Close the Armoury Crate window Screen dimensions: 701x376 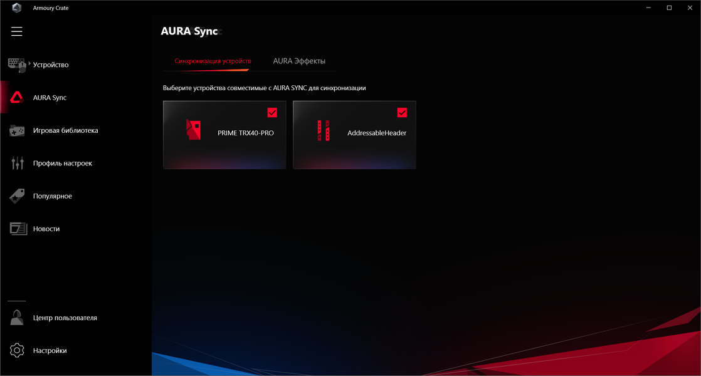tap(690, 8)
